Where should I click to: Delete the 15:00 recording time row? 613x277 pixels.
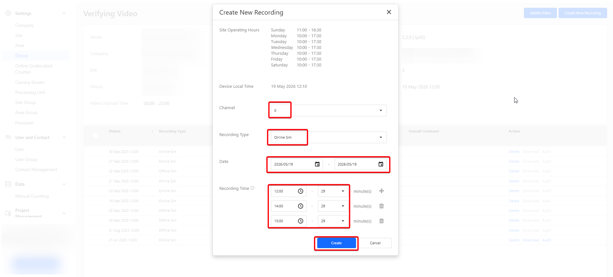tap(381, 221)
